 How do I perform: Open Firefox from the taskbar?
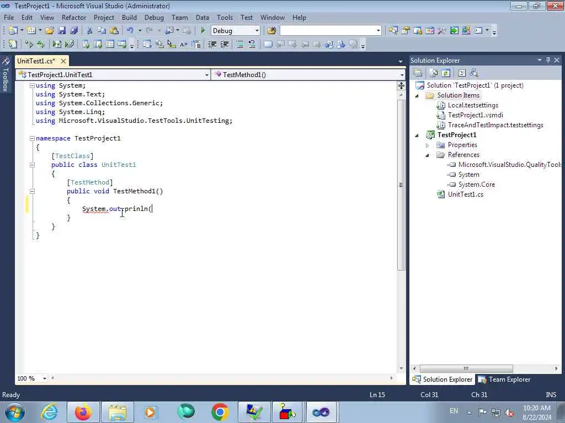(83, 412)
